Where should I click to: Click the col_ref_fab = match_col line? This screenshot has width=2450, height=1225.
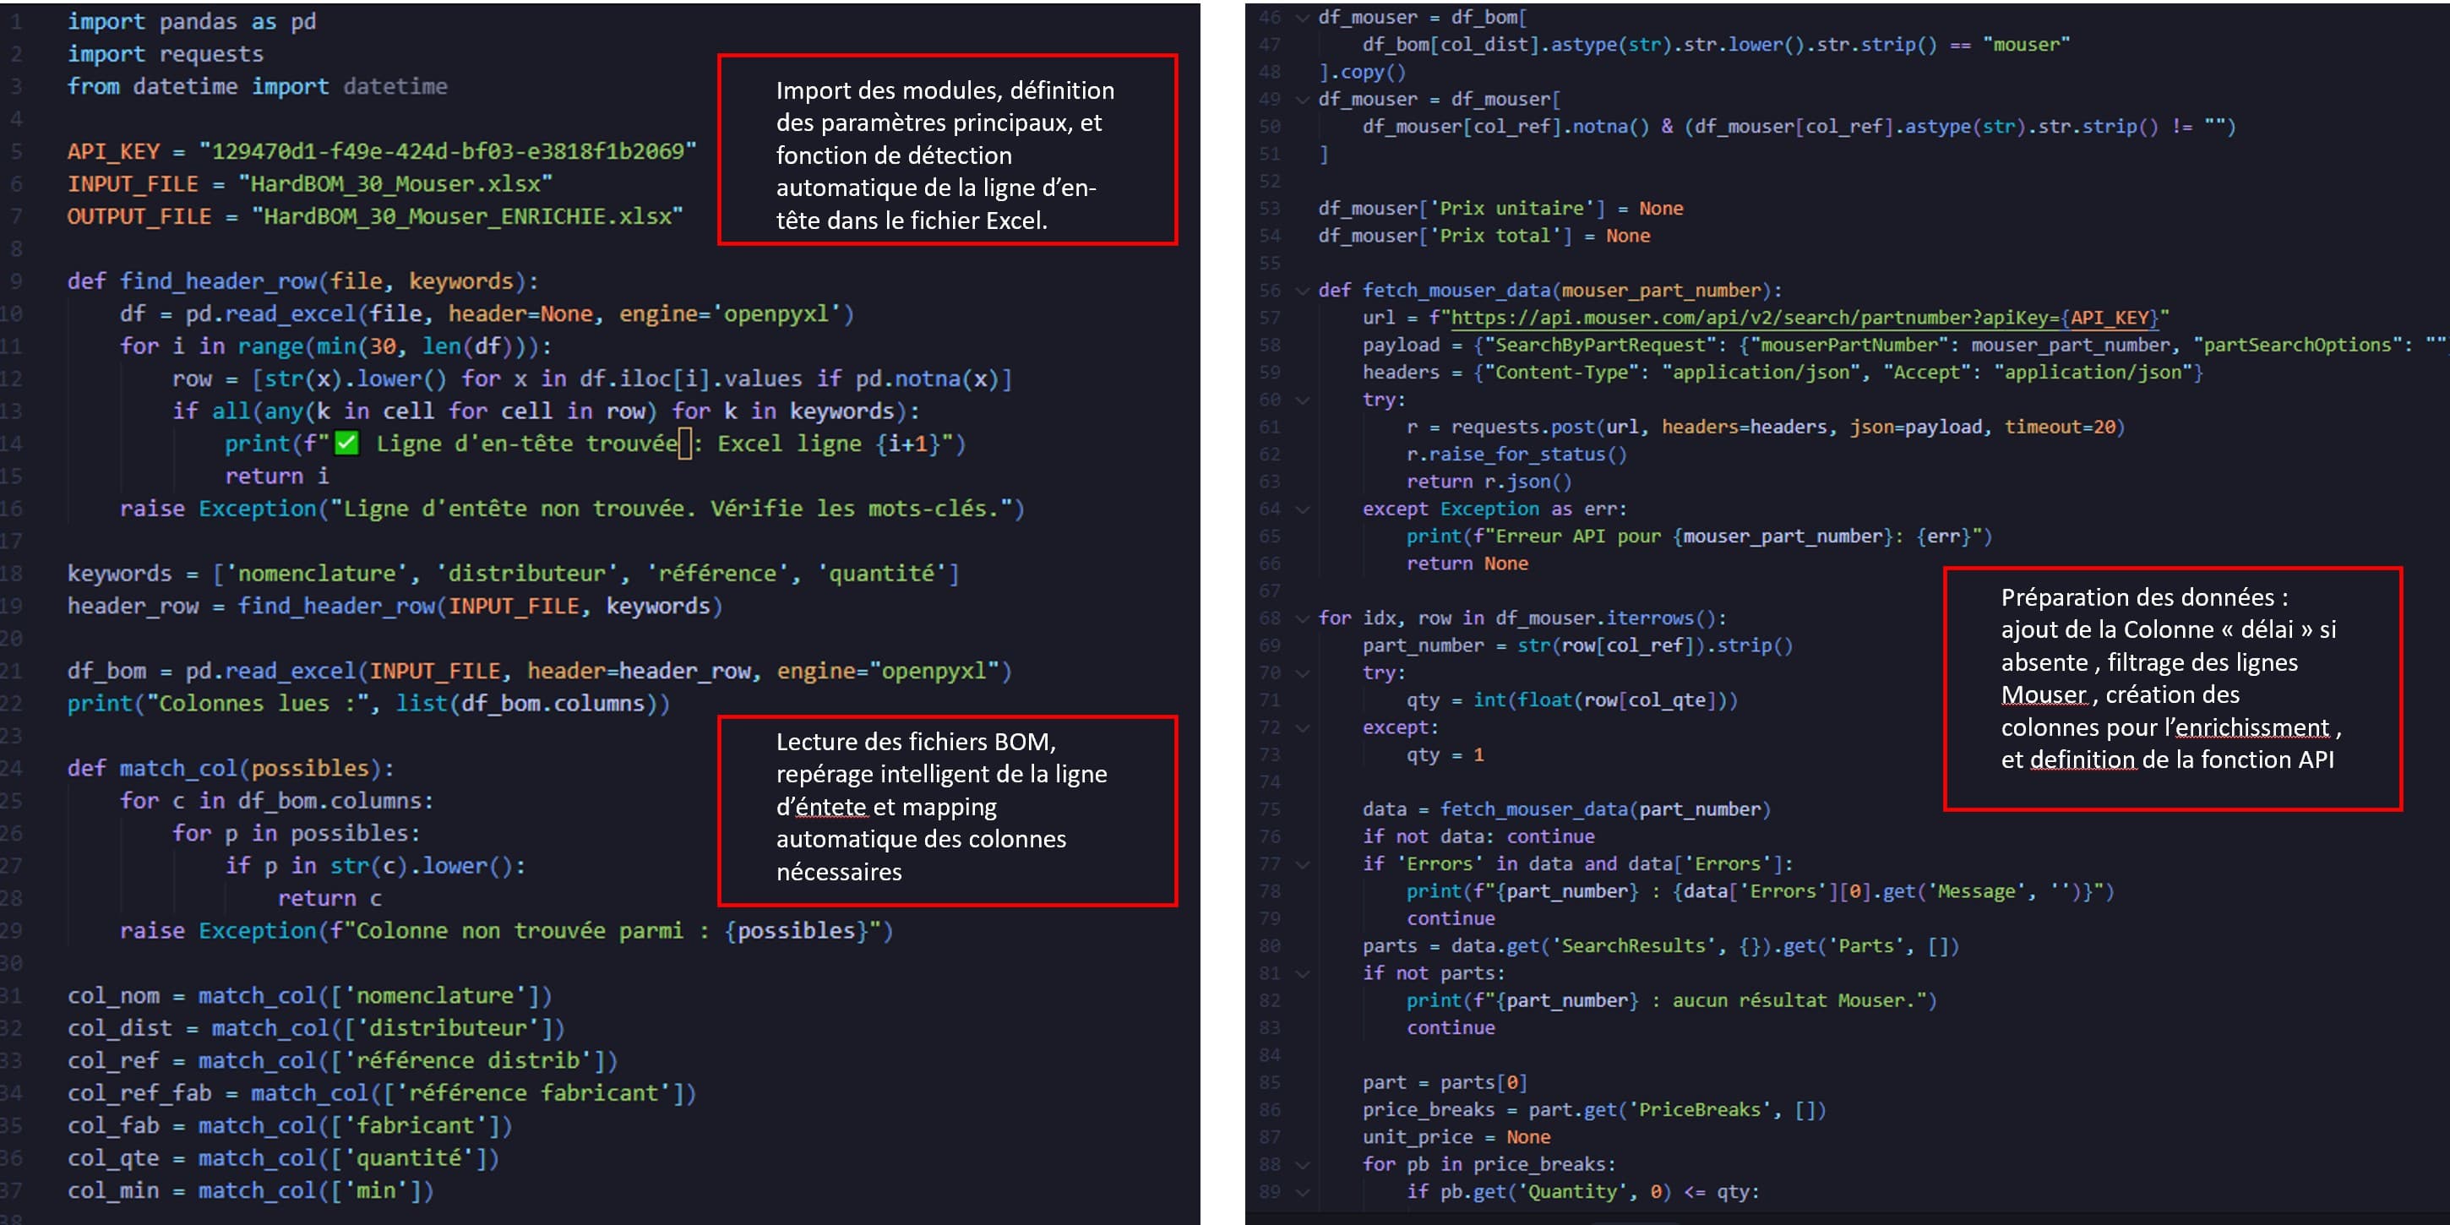(x=381, y=1093)
